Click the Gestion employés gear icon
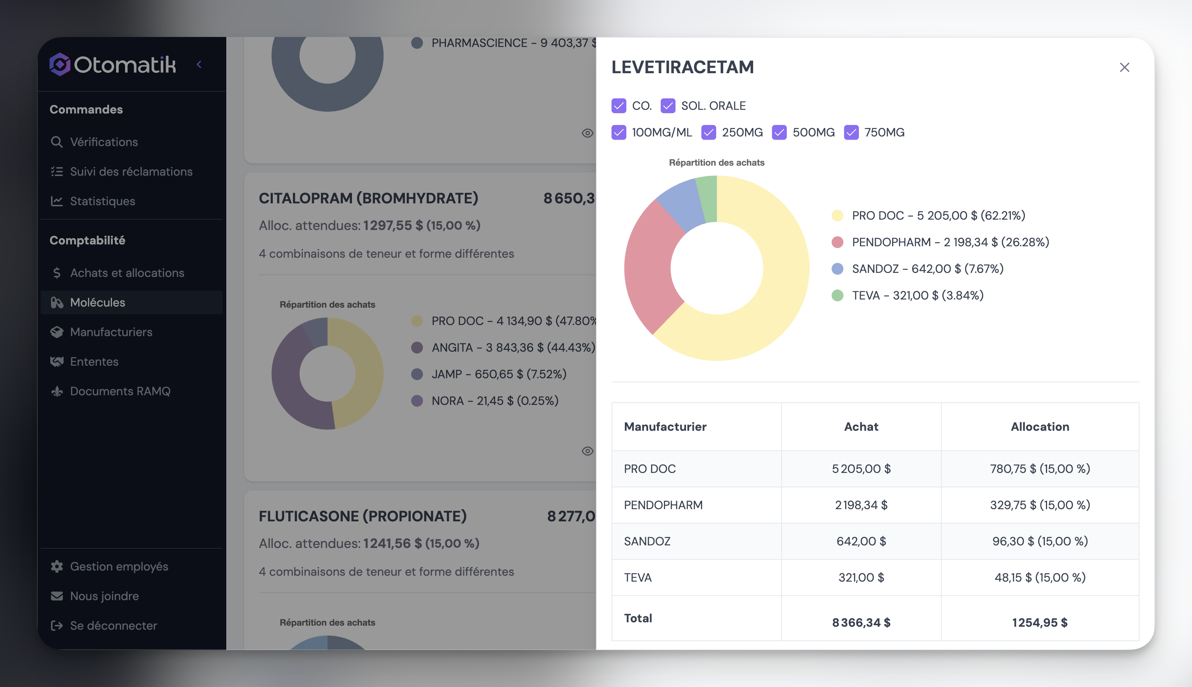The width and height of the screenshot is (1192, 687). click(x=57, y=566)
